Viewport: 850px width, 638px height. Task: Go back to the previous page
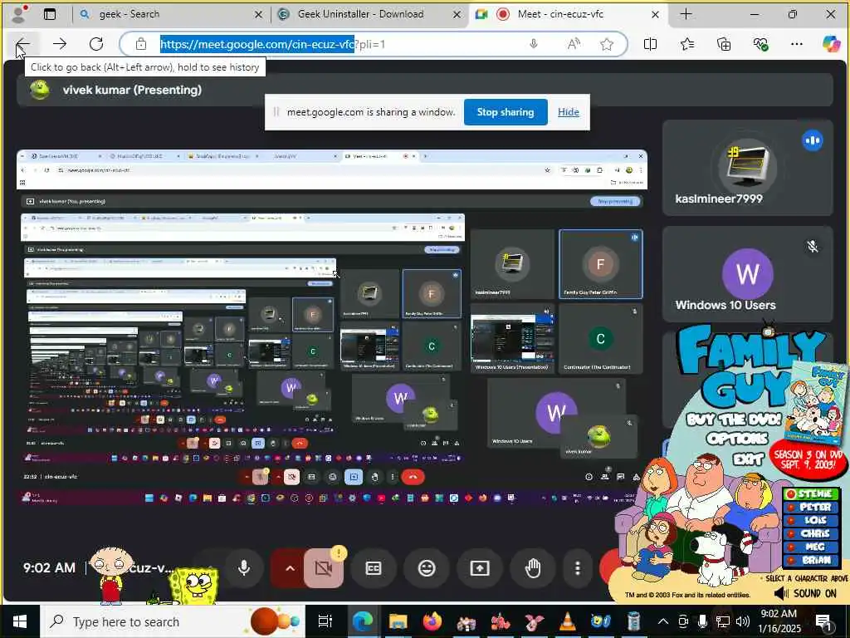[22, 44]
